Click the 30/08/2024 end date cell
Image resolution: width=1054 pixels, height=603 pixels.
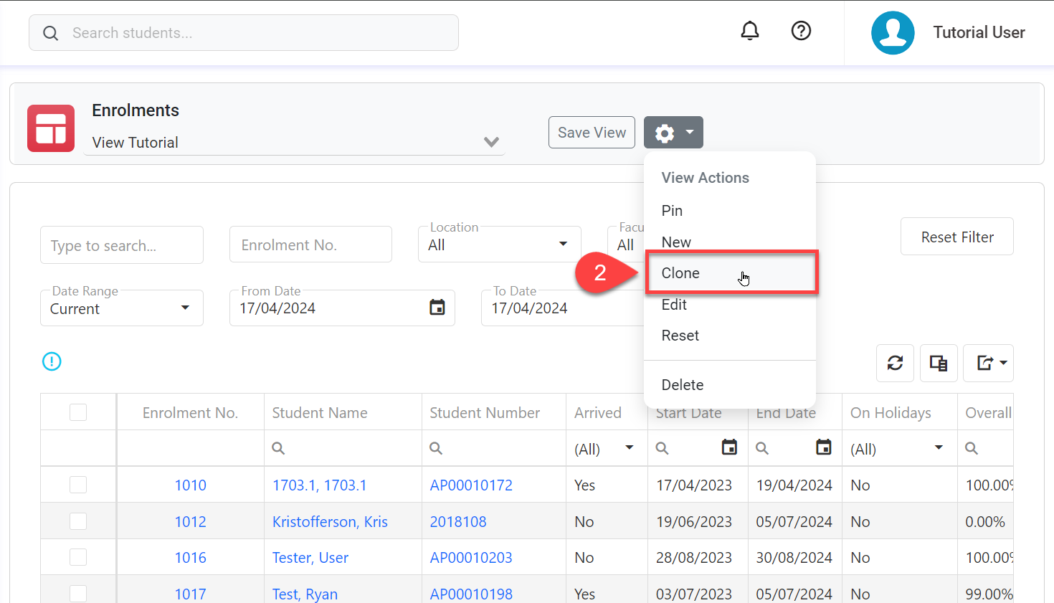click(794, 558)
